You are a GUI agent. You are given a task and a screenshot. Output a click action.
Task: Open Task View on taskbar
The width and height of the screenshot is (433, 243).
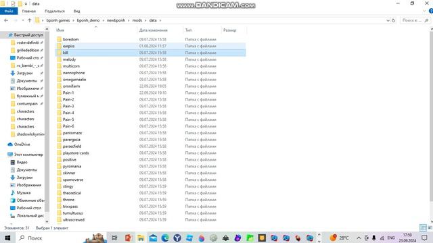[x=114, y=238]
